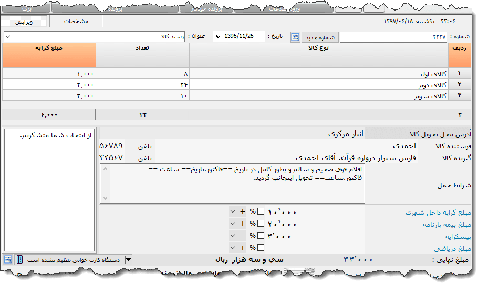This screenshot has height=283, width=477.
Task: Expand the date picker for 1396/11/26
Action: [x=217, y=37]
